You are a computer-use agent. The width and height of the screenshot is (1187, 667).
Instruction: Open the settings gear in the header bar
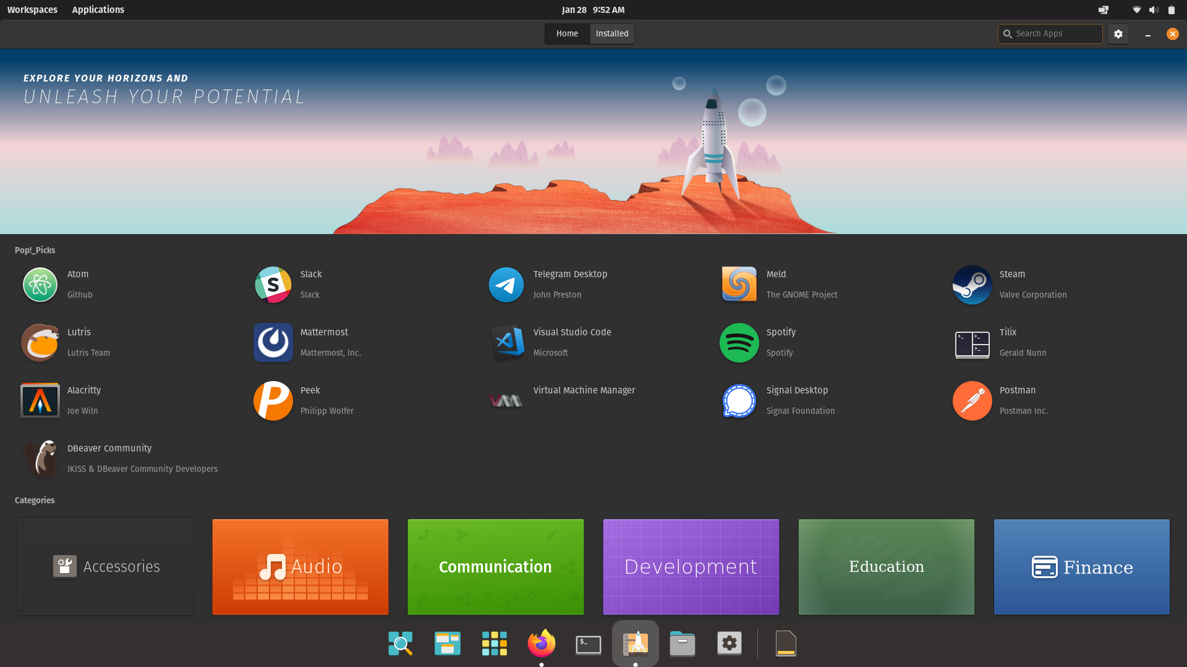point(1118,34)
